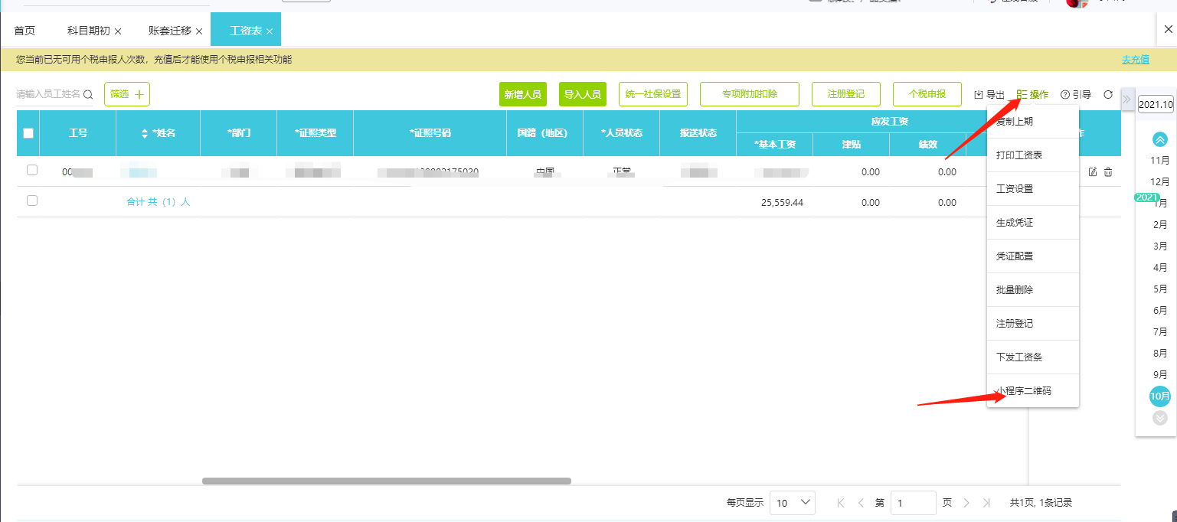Viewport: 1177px width, 522px height.
Task: Click the edit icon in employee row
Action: 1093,172
